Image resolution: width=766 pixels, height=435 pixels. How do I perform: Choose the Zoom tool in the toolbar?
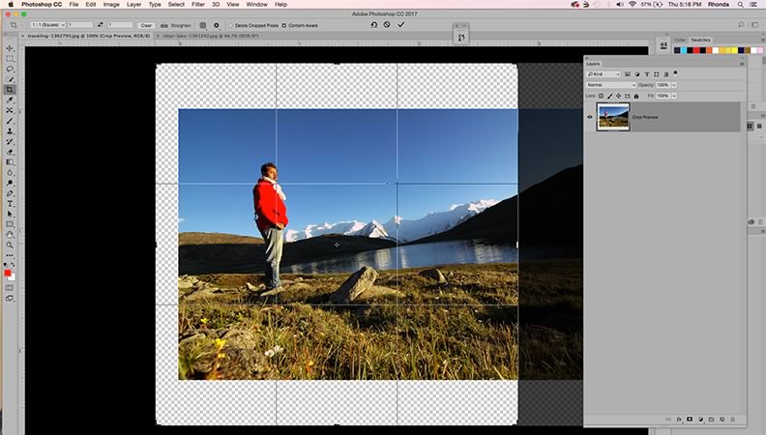(x=10, y=245)
